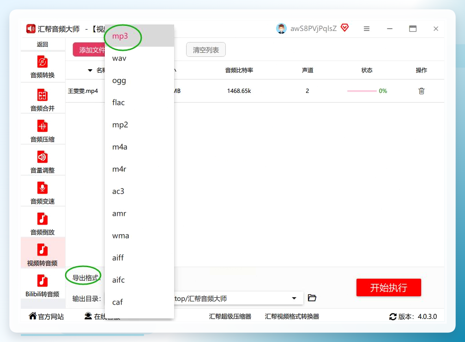Choose aiff from the format list
465x342 pixels.
click(139, 258)
